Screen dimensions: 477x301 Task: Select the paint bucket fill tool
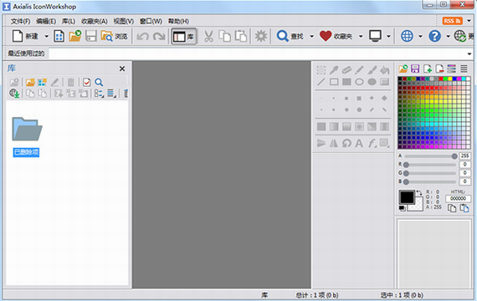click(384, 70)
